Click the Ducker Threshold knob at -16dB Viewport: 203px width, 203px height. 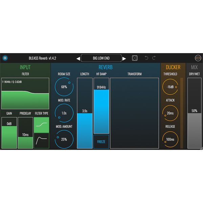coord(170,87)
